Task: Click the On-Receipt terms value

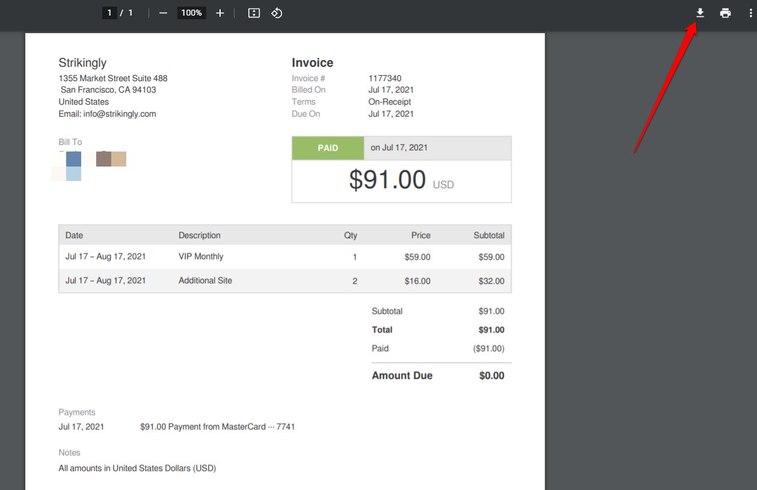Action: click(390, 102)
